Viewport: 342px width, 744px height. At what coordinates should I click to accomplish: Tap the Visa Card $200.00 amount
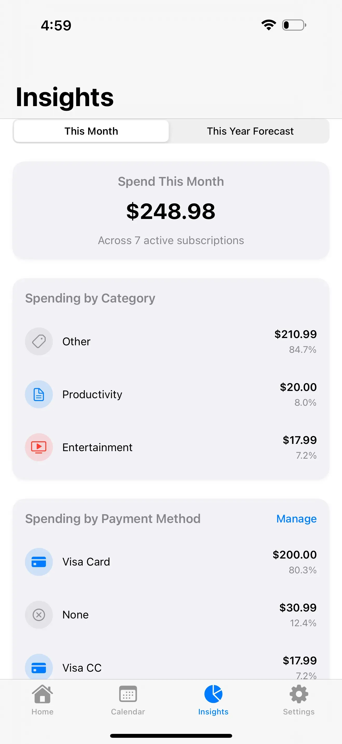click(294, 555)
